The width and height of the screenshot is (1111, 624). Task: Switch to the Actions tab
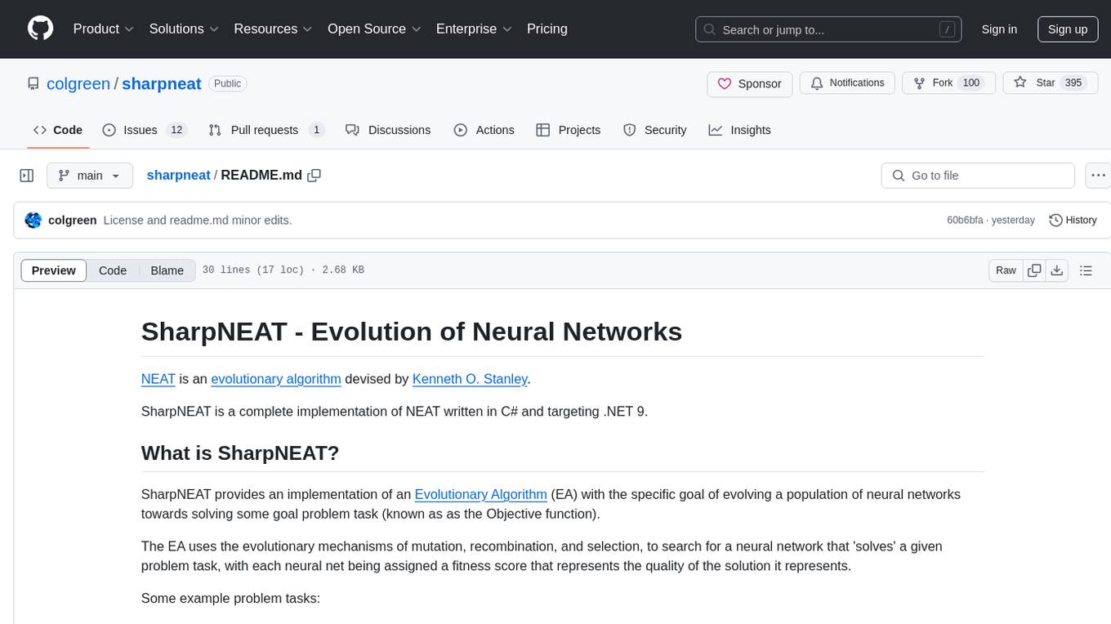point(484,130)
